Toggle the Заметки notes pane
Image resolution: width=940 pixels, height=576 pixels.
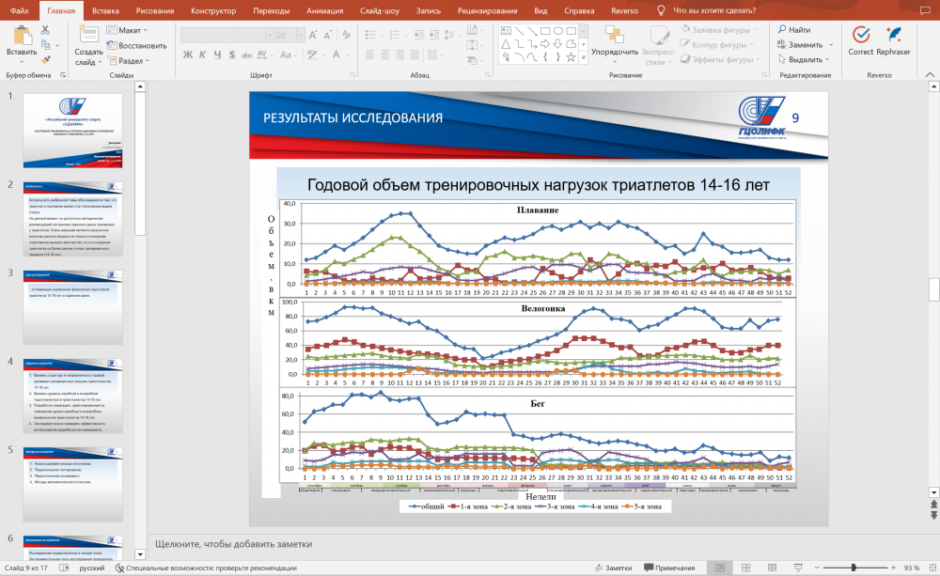point(612,568)
